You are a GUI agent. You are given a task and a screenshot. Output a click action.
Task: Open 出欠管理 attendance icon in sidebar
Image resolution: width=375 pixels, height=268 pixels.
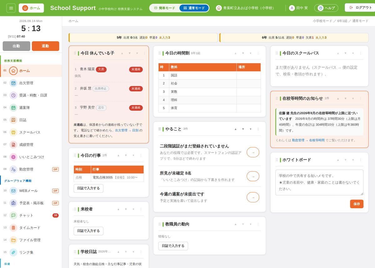click(x=13, y=83)
